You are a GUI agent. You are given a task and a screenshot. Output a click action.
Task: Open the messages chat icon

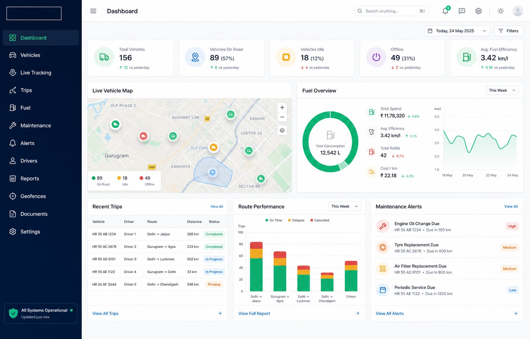(x=462, y=11)
